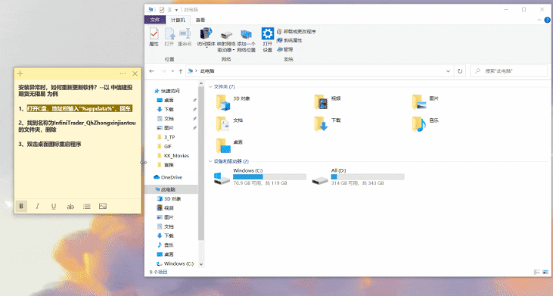
Task: Select the 视频 folder in main pane
Action: [328, 102]
